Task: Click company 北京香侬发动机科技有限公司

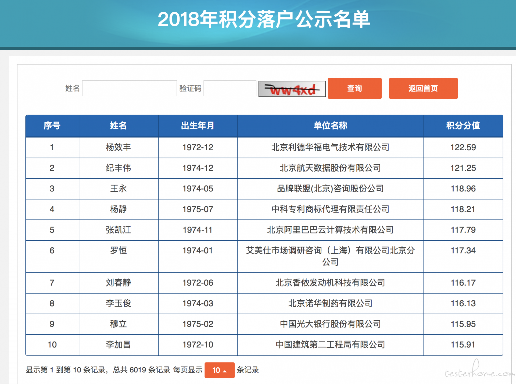Action: [x=330, y=283]
